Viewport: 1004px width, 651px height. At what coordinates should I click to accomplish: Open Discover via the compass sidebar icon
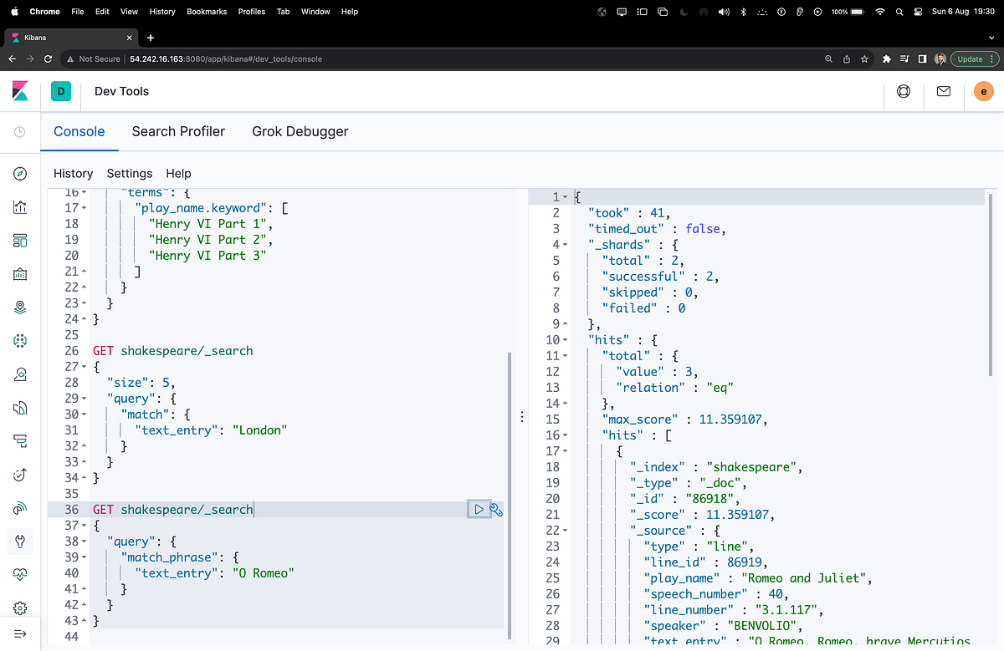pos(20,175)
